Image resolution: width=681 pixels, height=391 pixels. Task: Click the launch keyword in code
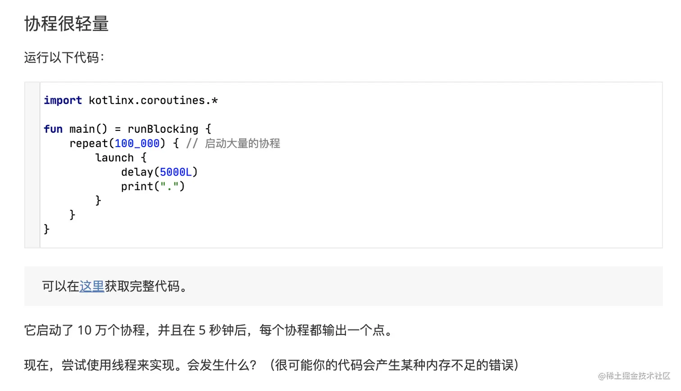114,158
